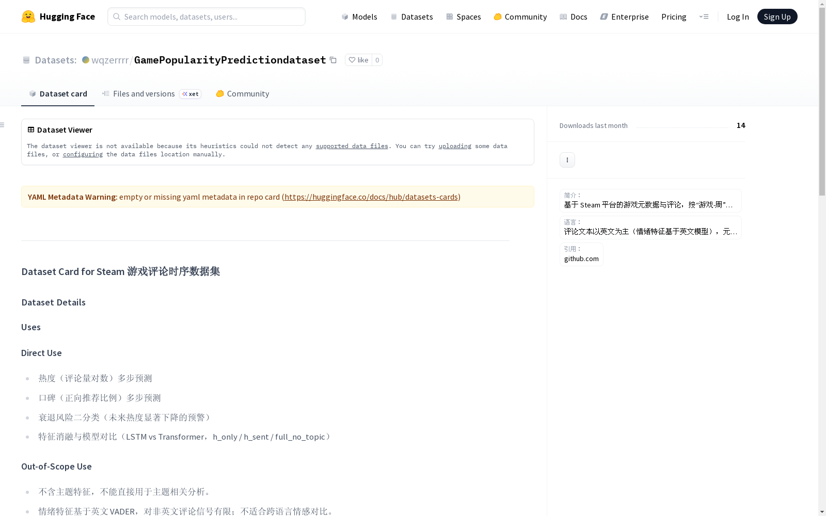
Task: Click the Hugging Face logo icon
Action: pyautogui.click(x=28, y=17)
